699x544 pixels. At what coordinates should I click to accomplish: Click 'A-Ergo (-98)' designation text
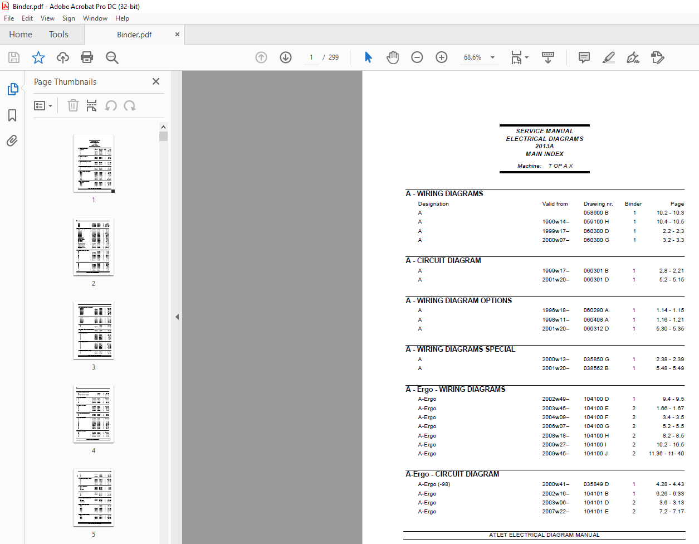click(434, 484)
